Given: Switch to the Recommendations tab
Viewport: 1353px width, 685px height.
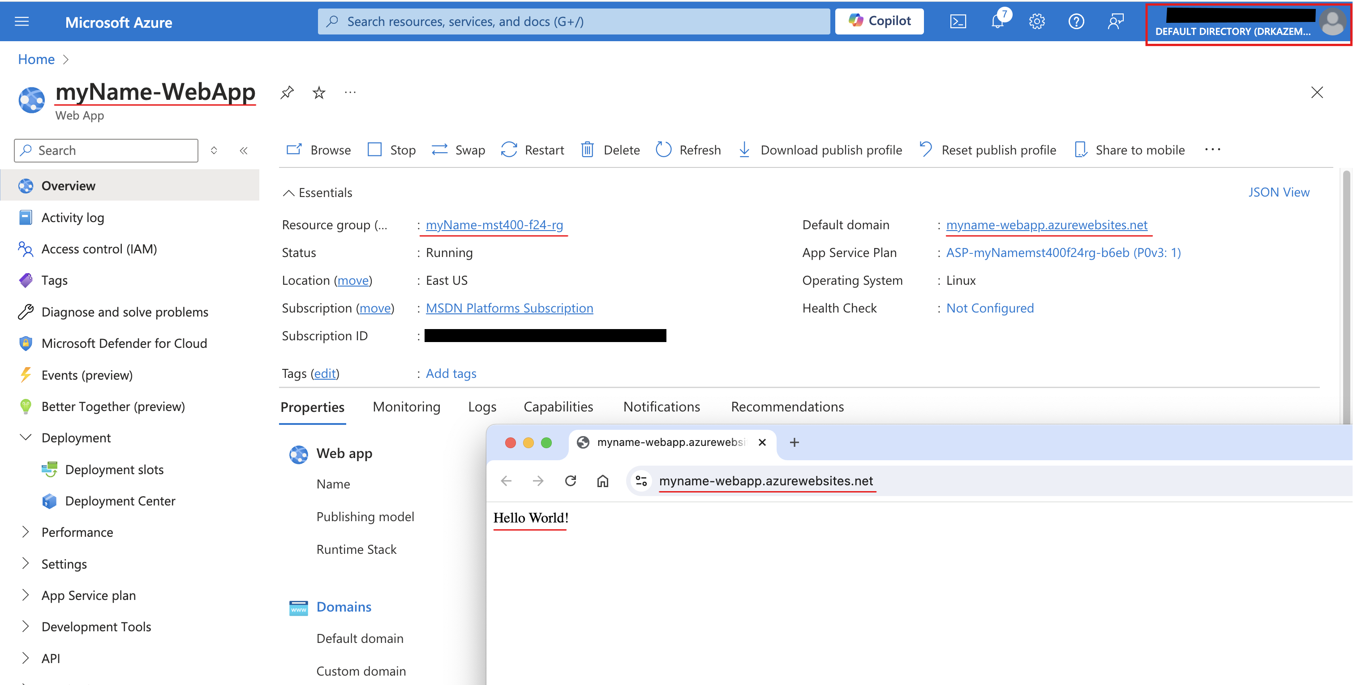Looking at the screenshot, I should (787, 407).
